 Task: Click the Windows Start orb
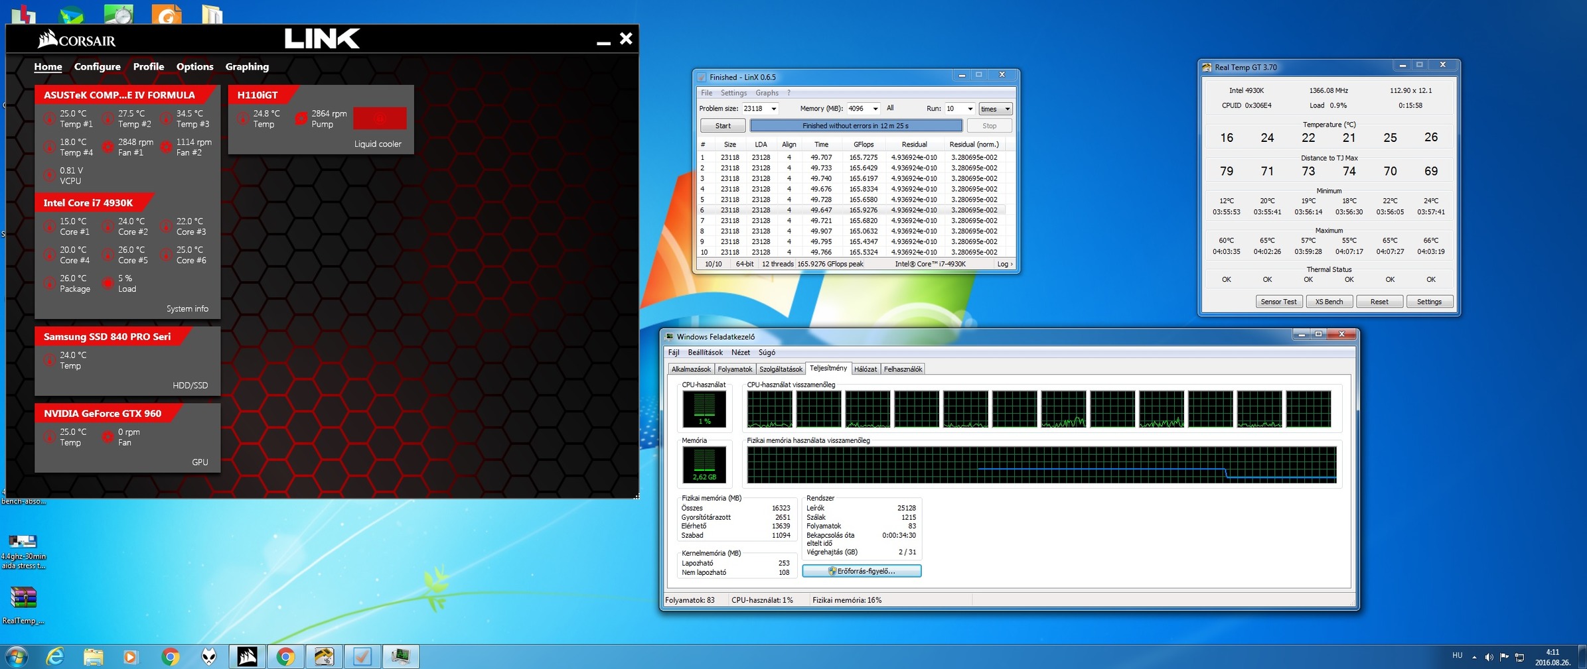(16, 657)
